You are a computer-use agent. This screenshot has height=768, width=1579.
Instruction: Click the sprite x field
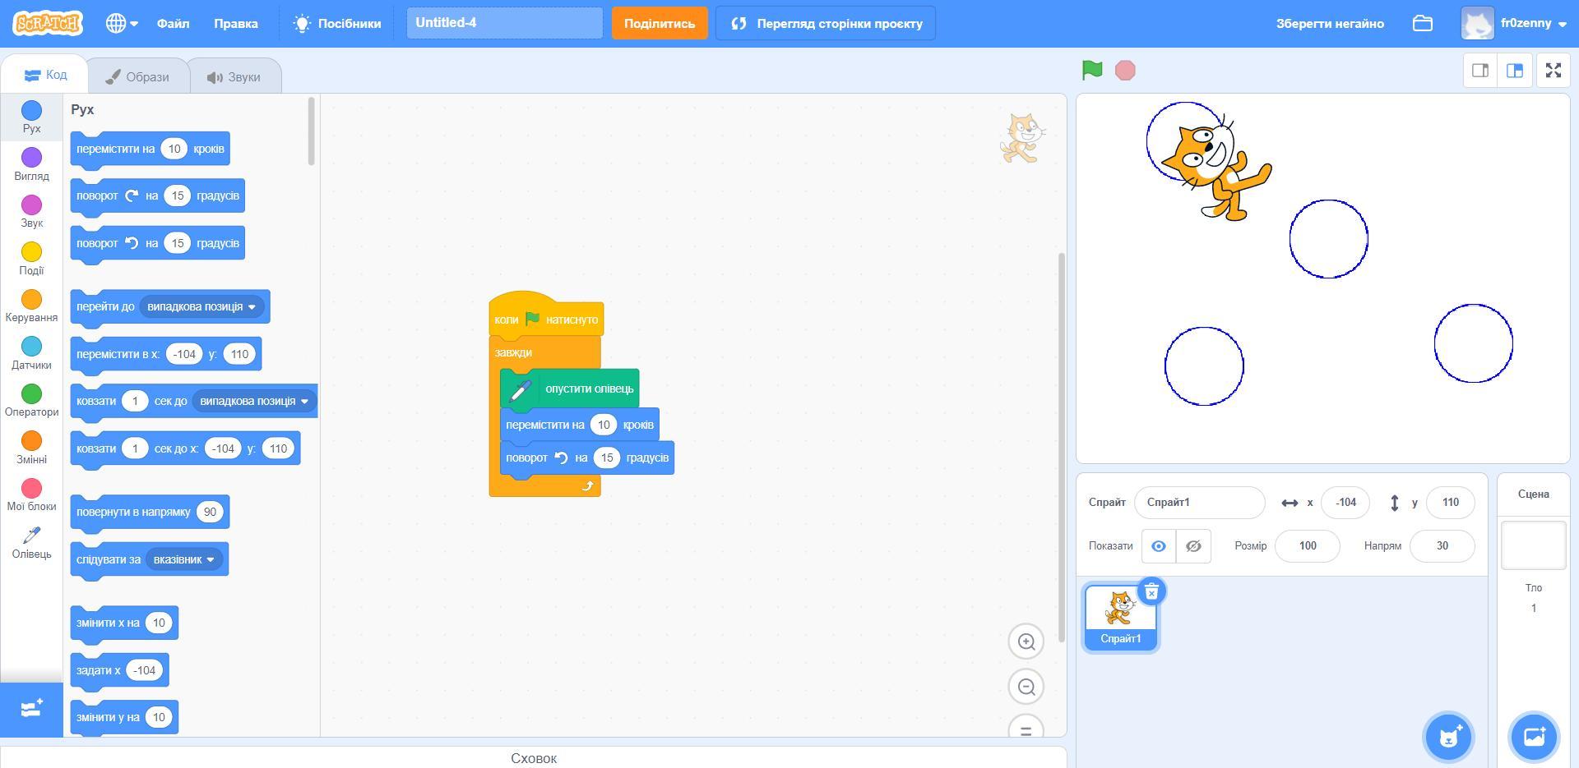click(x=1345, y=503)
